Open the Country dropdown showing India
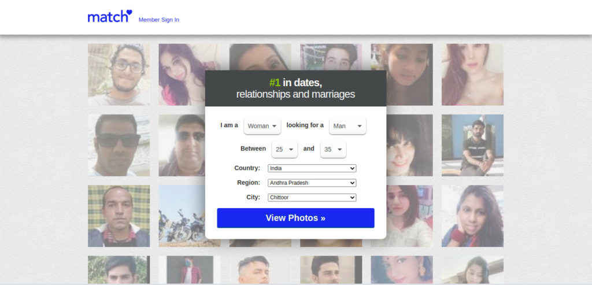 (x=312, y=168)
